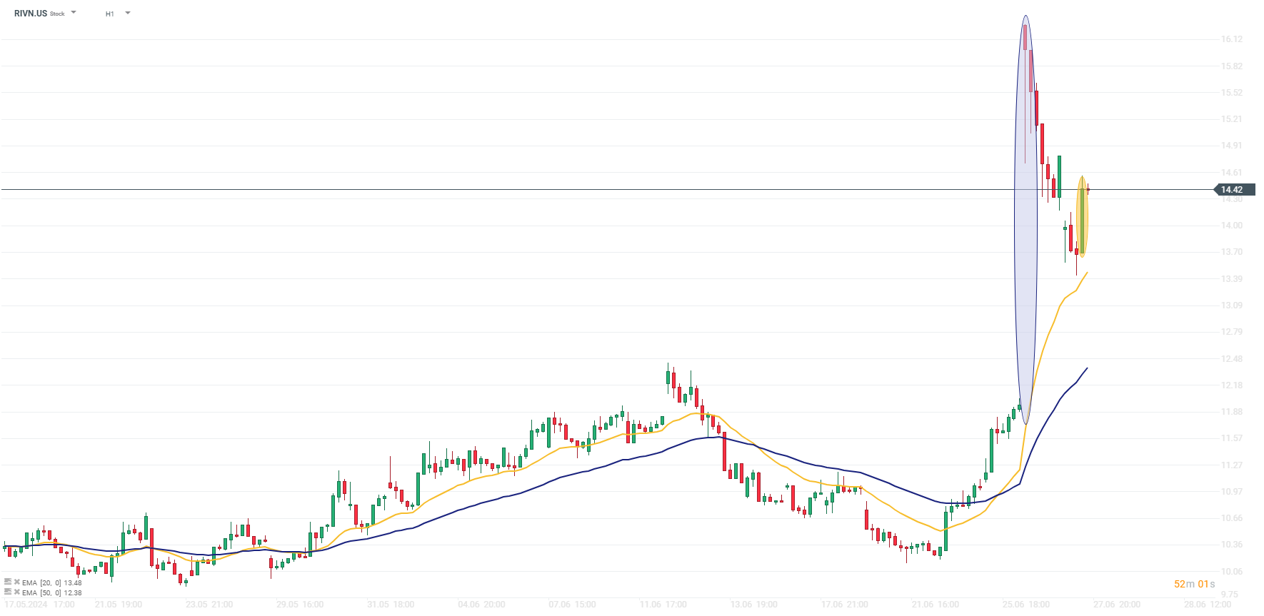This screenshot has width=1264, height=616.
Task: Click the RIVN.US symbol name
Action: [x=31, y=14]
